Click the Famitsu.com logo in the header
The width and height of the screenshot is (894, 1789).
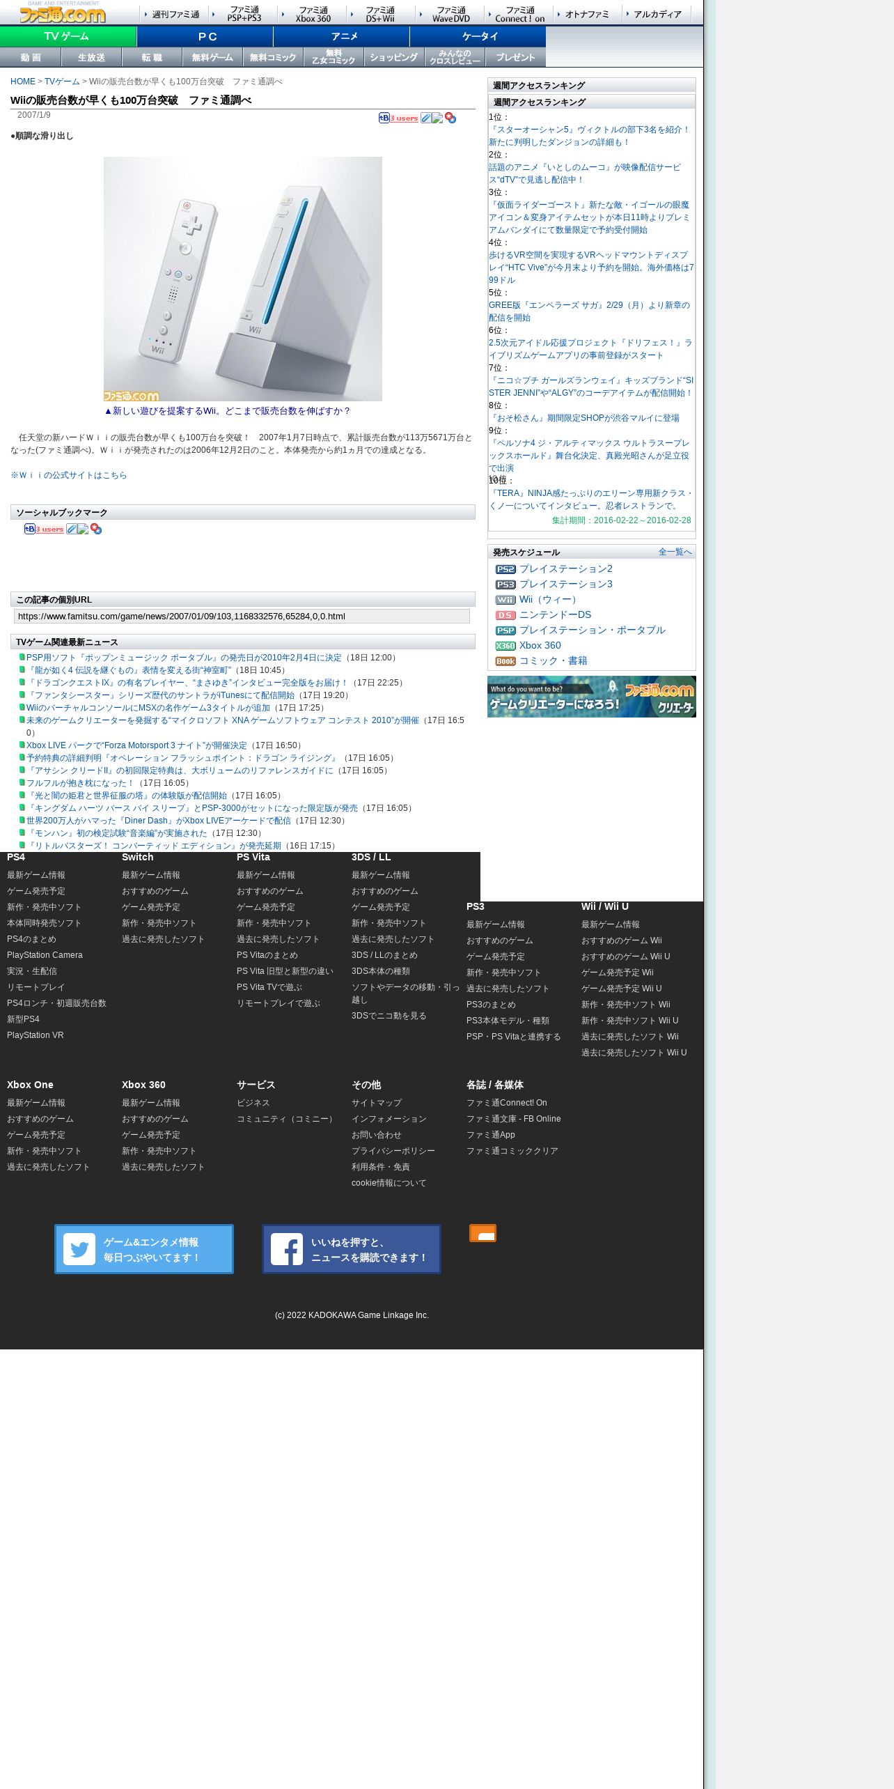pos(63,13)
